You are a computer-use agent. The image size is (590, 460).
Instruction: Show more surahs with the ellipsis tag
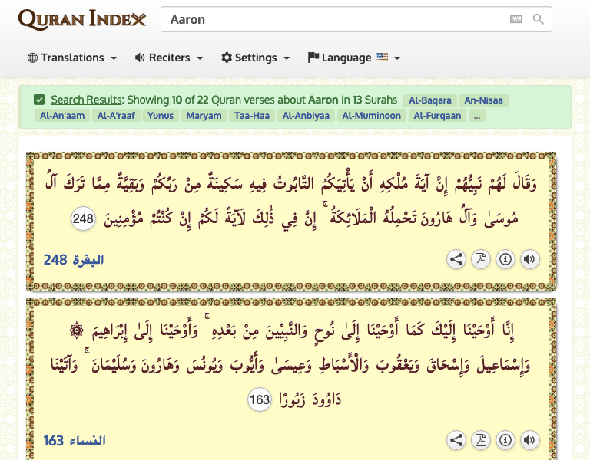[477, 116]
